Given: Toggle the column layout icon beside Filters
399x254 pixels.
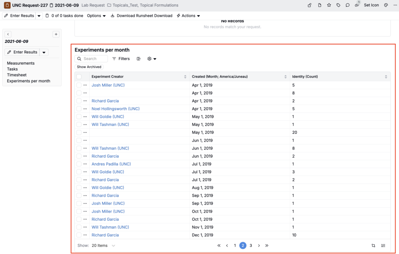Looking at the screenshot, I should pyautogui.click(x=138, y=59).
